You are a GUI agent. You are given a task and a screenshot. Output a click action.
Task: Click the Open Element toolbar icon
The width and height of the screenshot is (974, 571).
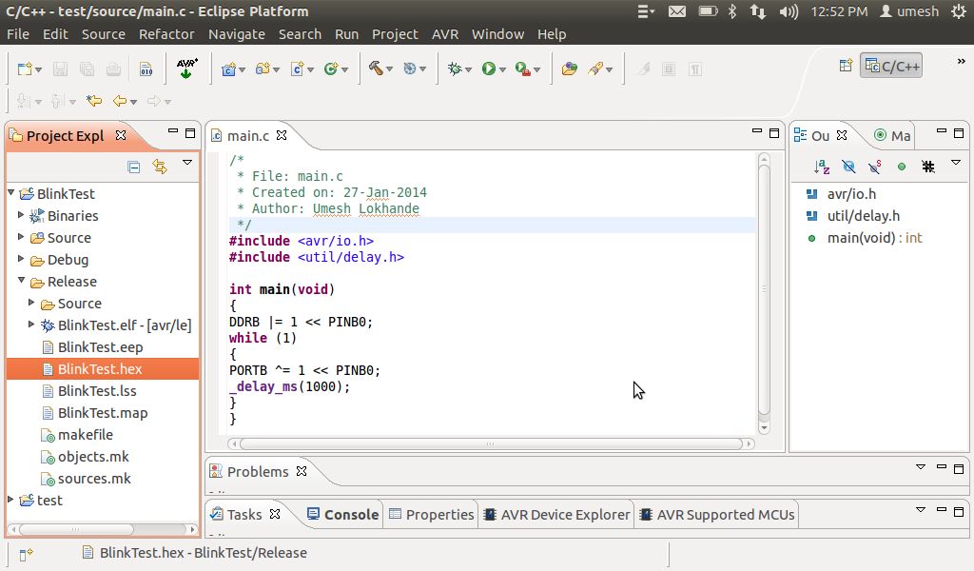[x=569, y=69]
